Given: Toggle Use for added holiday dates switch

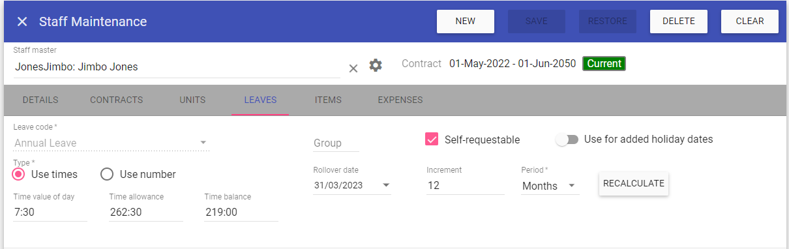Looking at the screenshot, I should (567, 139).
